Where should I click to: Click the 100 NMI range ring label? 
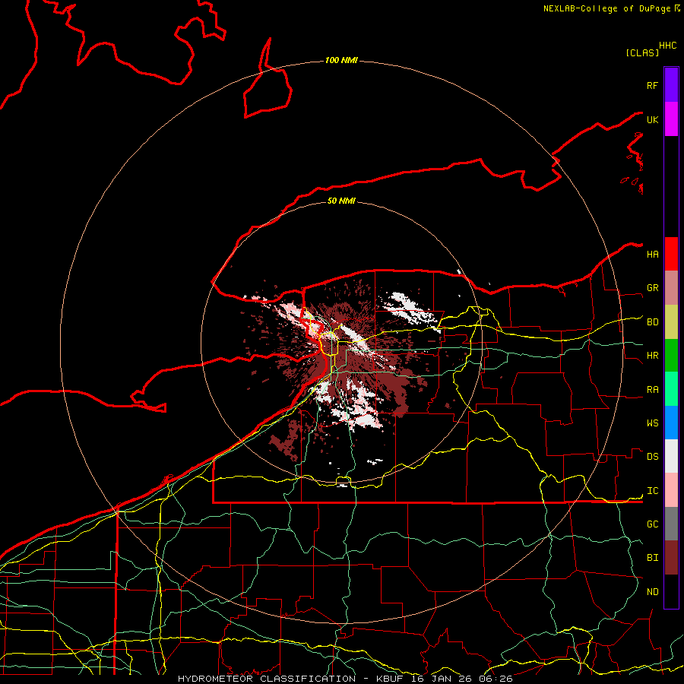click(x=341, y=60)
